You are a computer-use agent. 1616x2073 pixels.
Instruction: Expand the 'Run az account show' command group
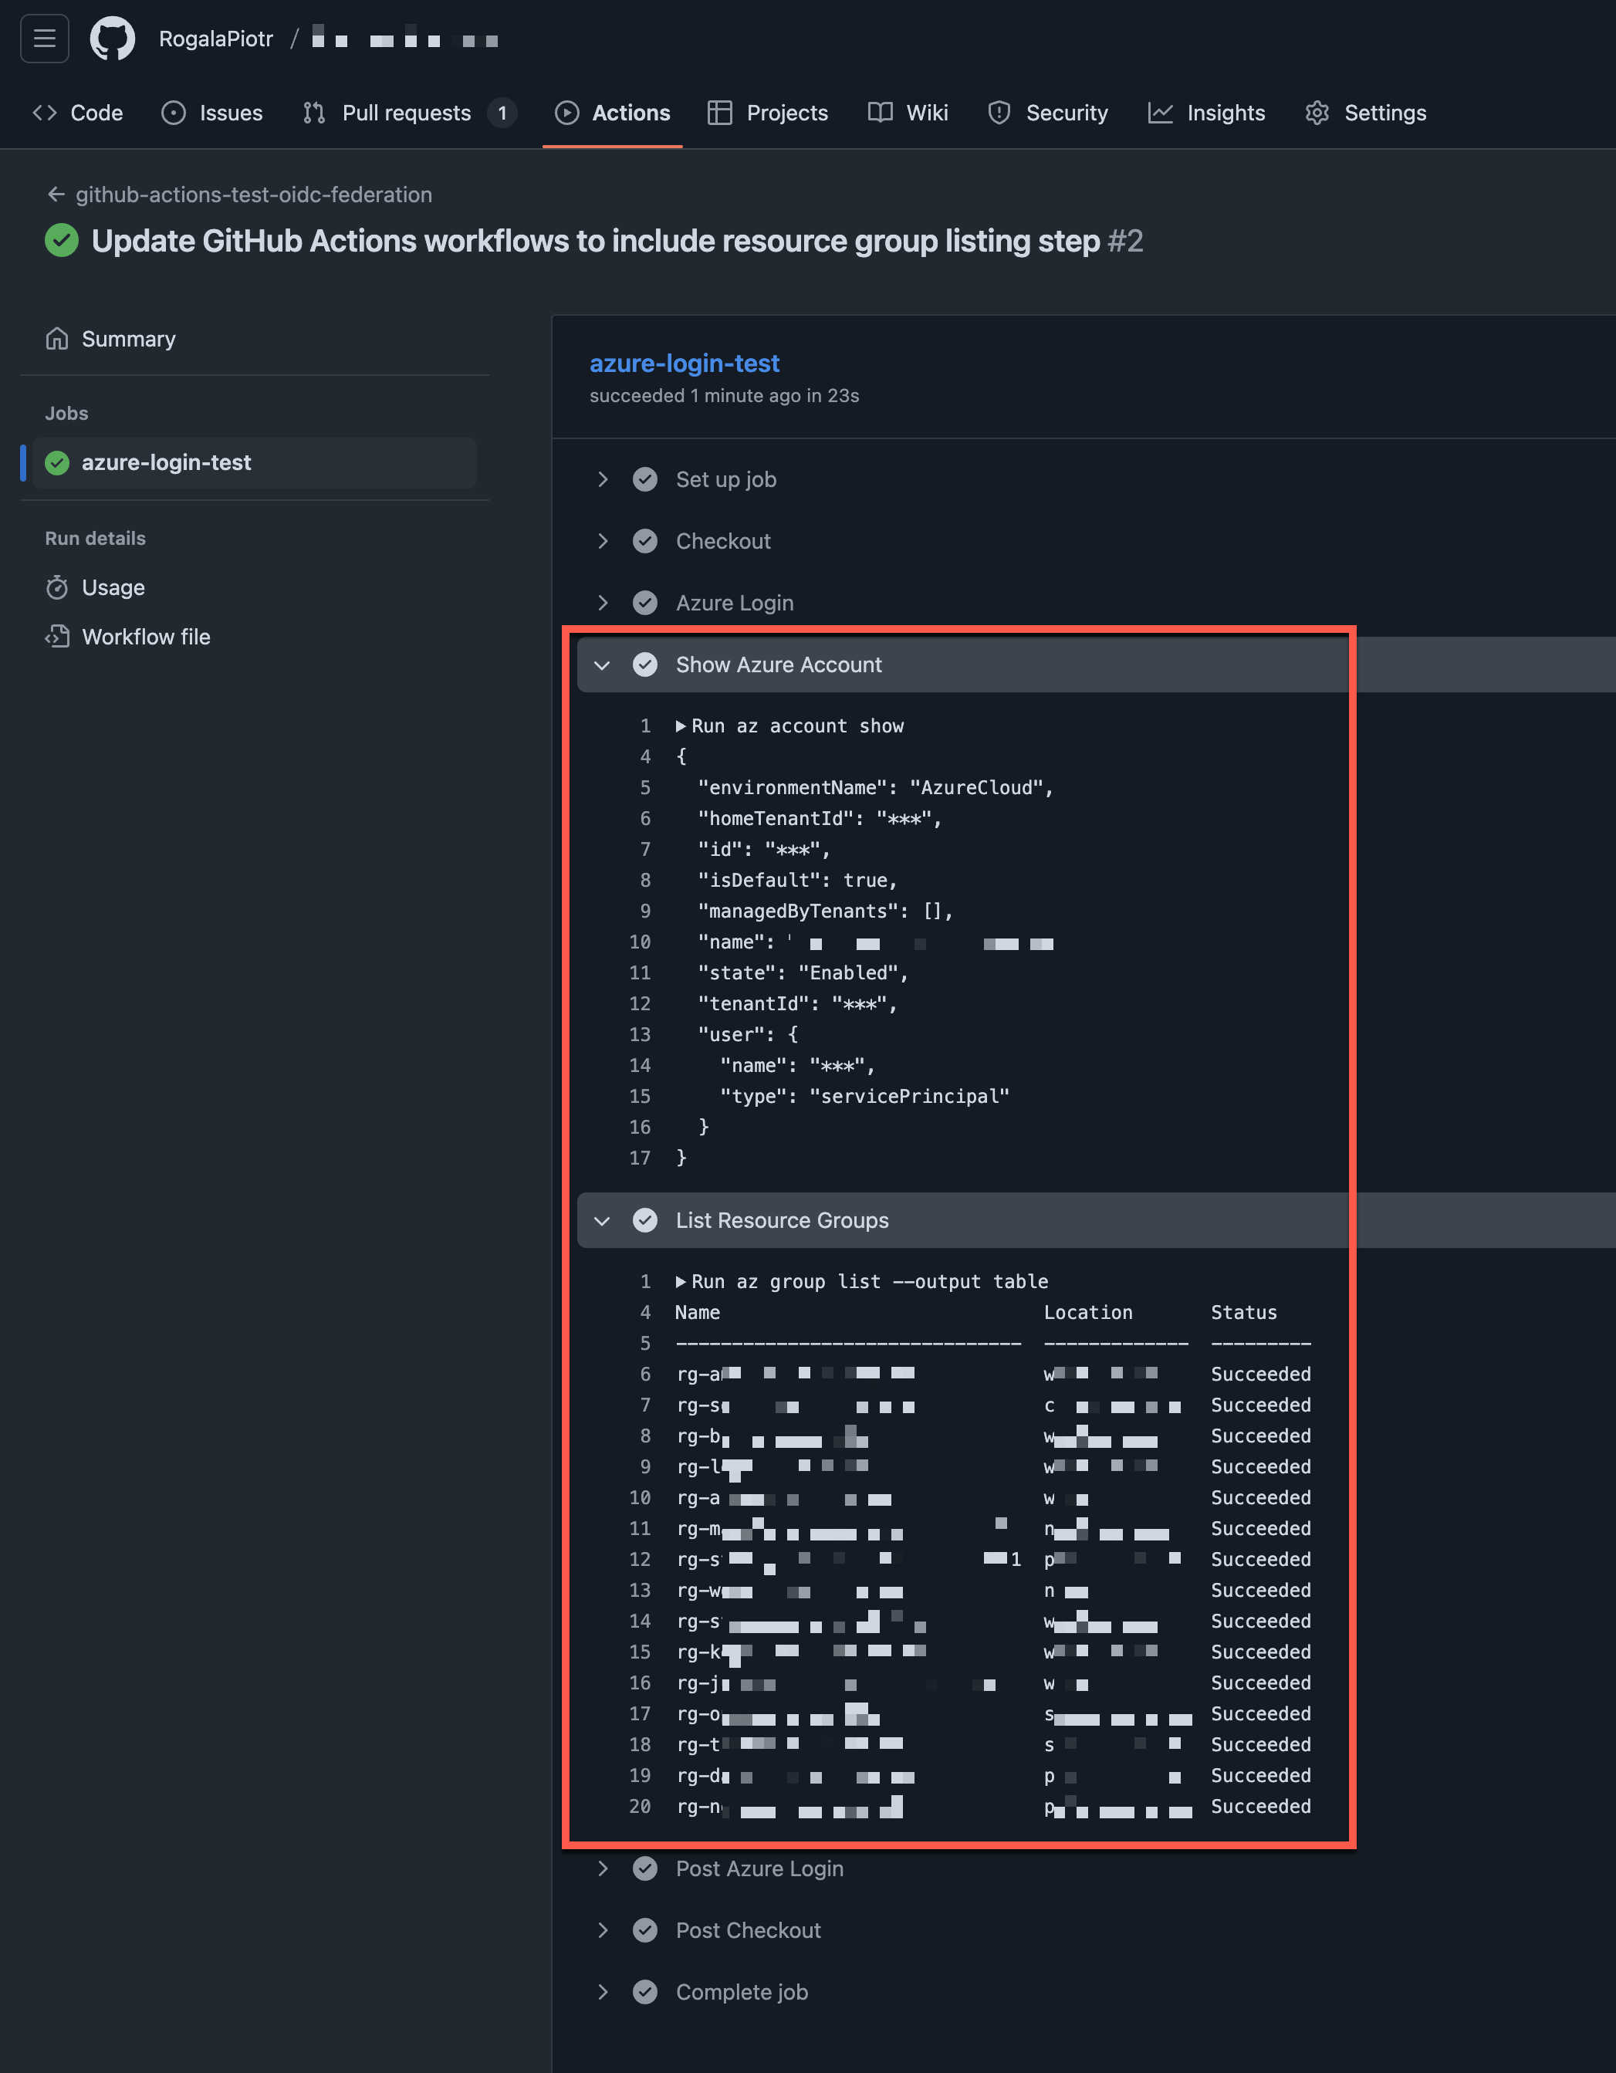(x=681, y=726)
